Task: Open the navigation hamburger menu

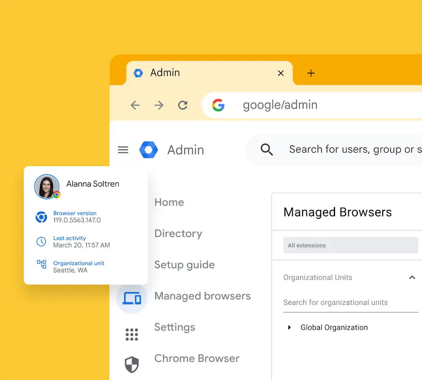Action: (123, 149)
